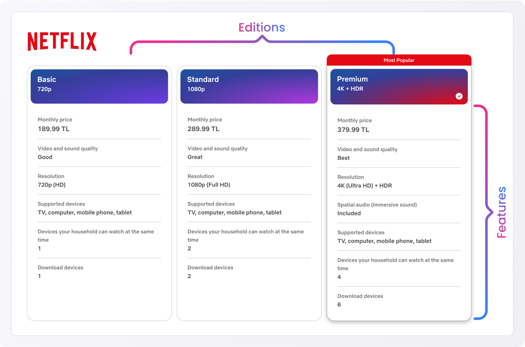Choose the Premium 4K + HDR plan header
Image resolution: width=525 pixels, height=347 pixels.
tap(398, 86)
